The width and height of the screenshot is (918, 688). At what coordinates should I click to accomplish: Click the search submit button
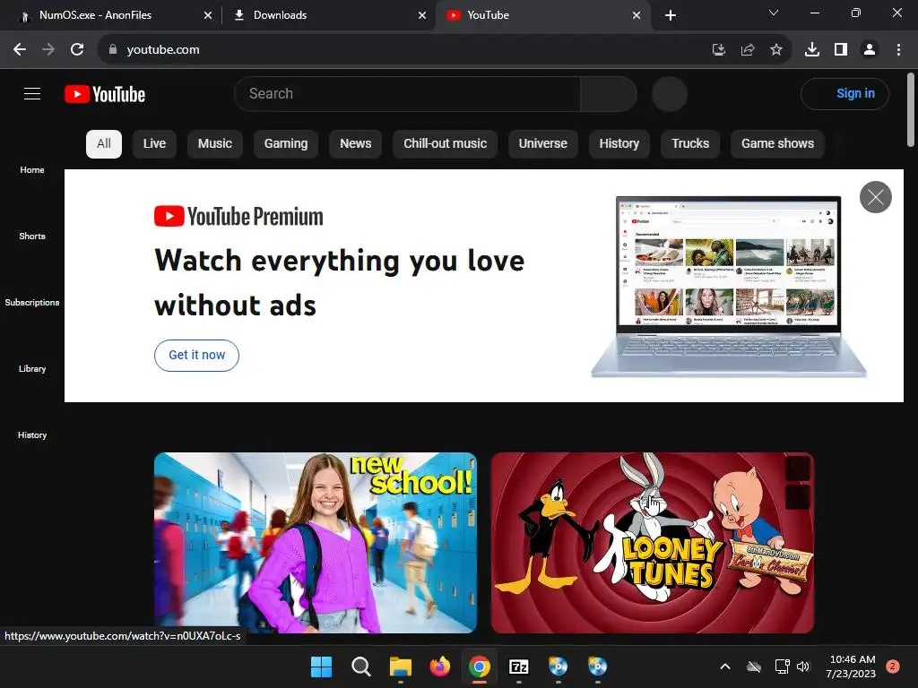(x=609, y=93)
